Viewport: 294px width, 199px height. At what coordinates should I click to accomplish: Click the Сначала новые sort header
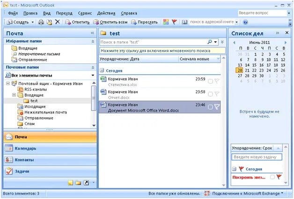[x=199, y=59]
